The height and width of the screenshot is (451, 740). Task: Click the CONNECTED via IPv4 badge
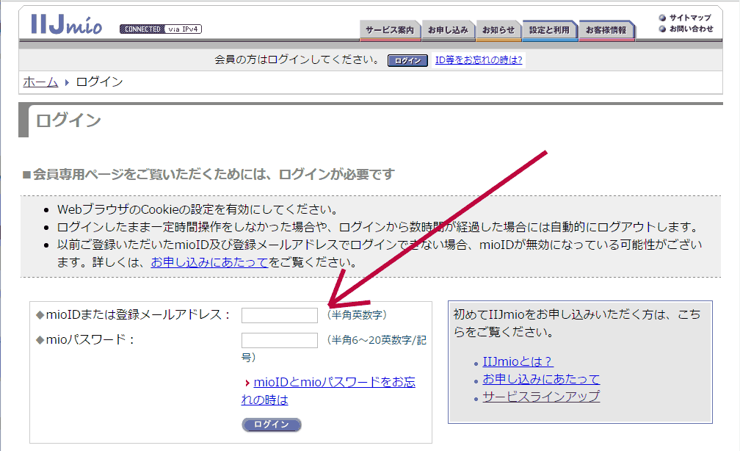(x=160, y=29)
